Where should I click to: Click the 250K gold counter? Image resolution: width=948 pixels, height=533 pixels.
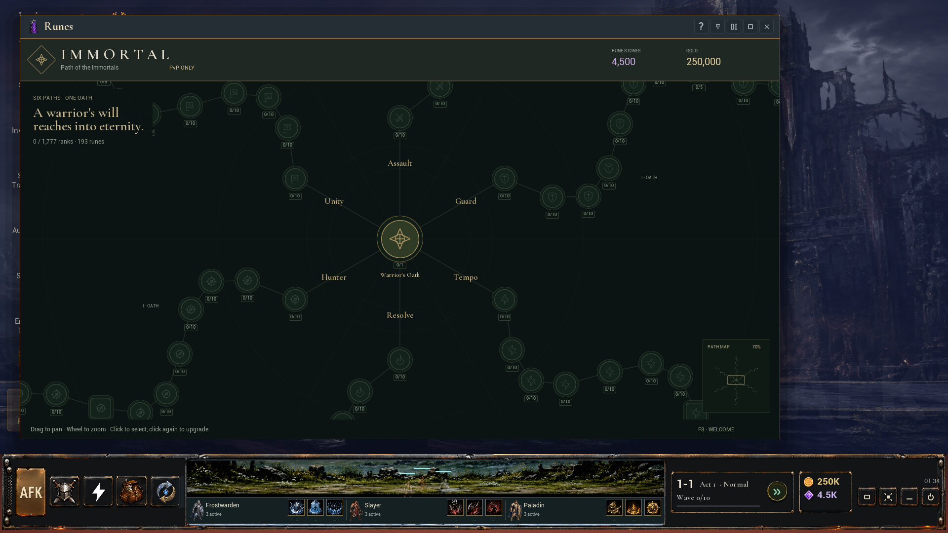click(822, 482)
